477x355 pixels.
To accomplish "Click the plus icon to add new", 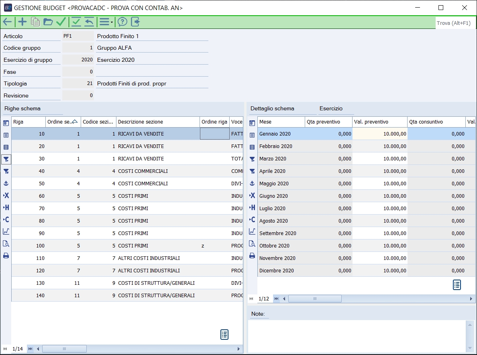I will pos(22,22).
